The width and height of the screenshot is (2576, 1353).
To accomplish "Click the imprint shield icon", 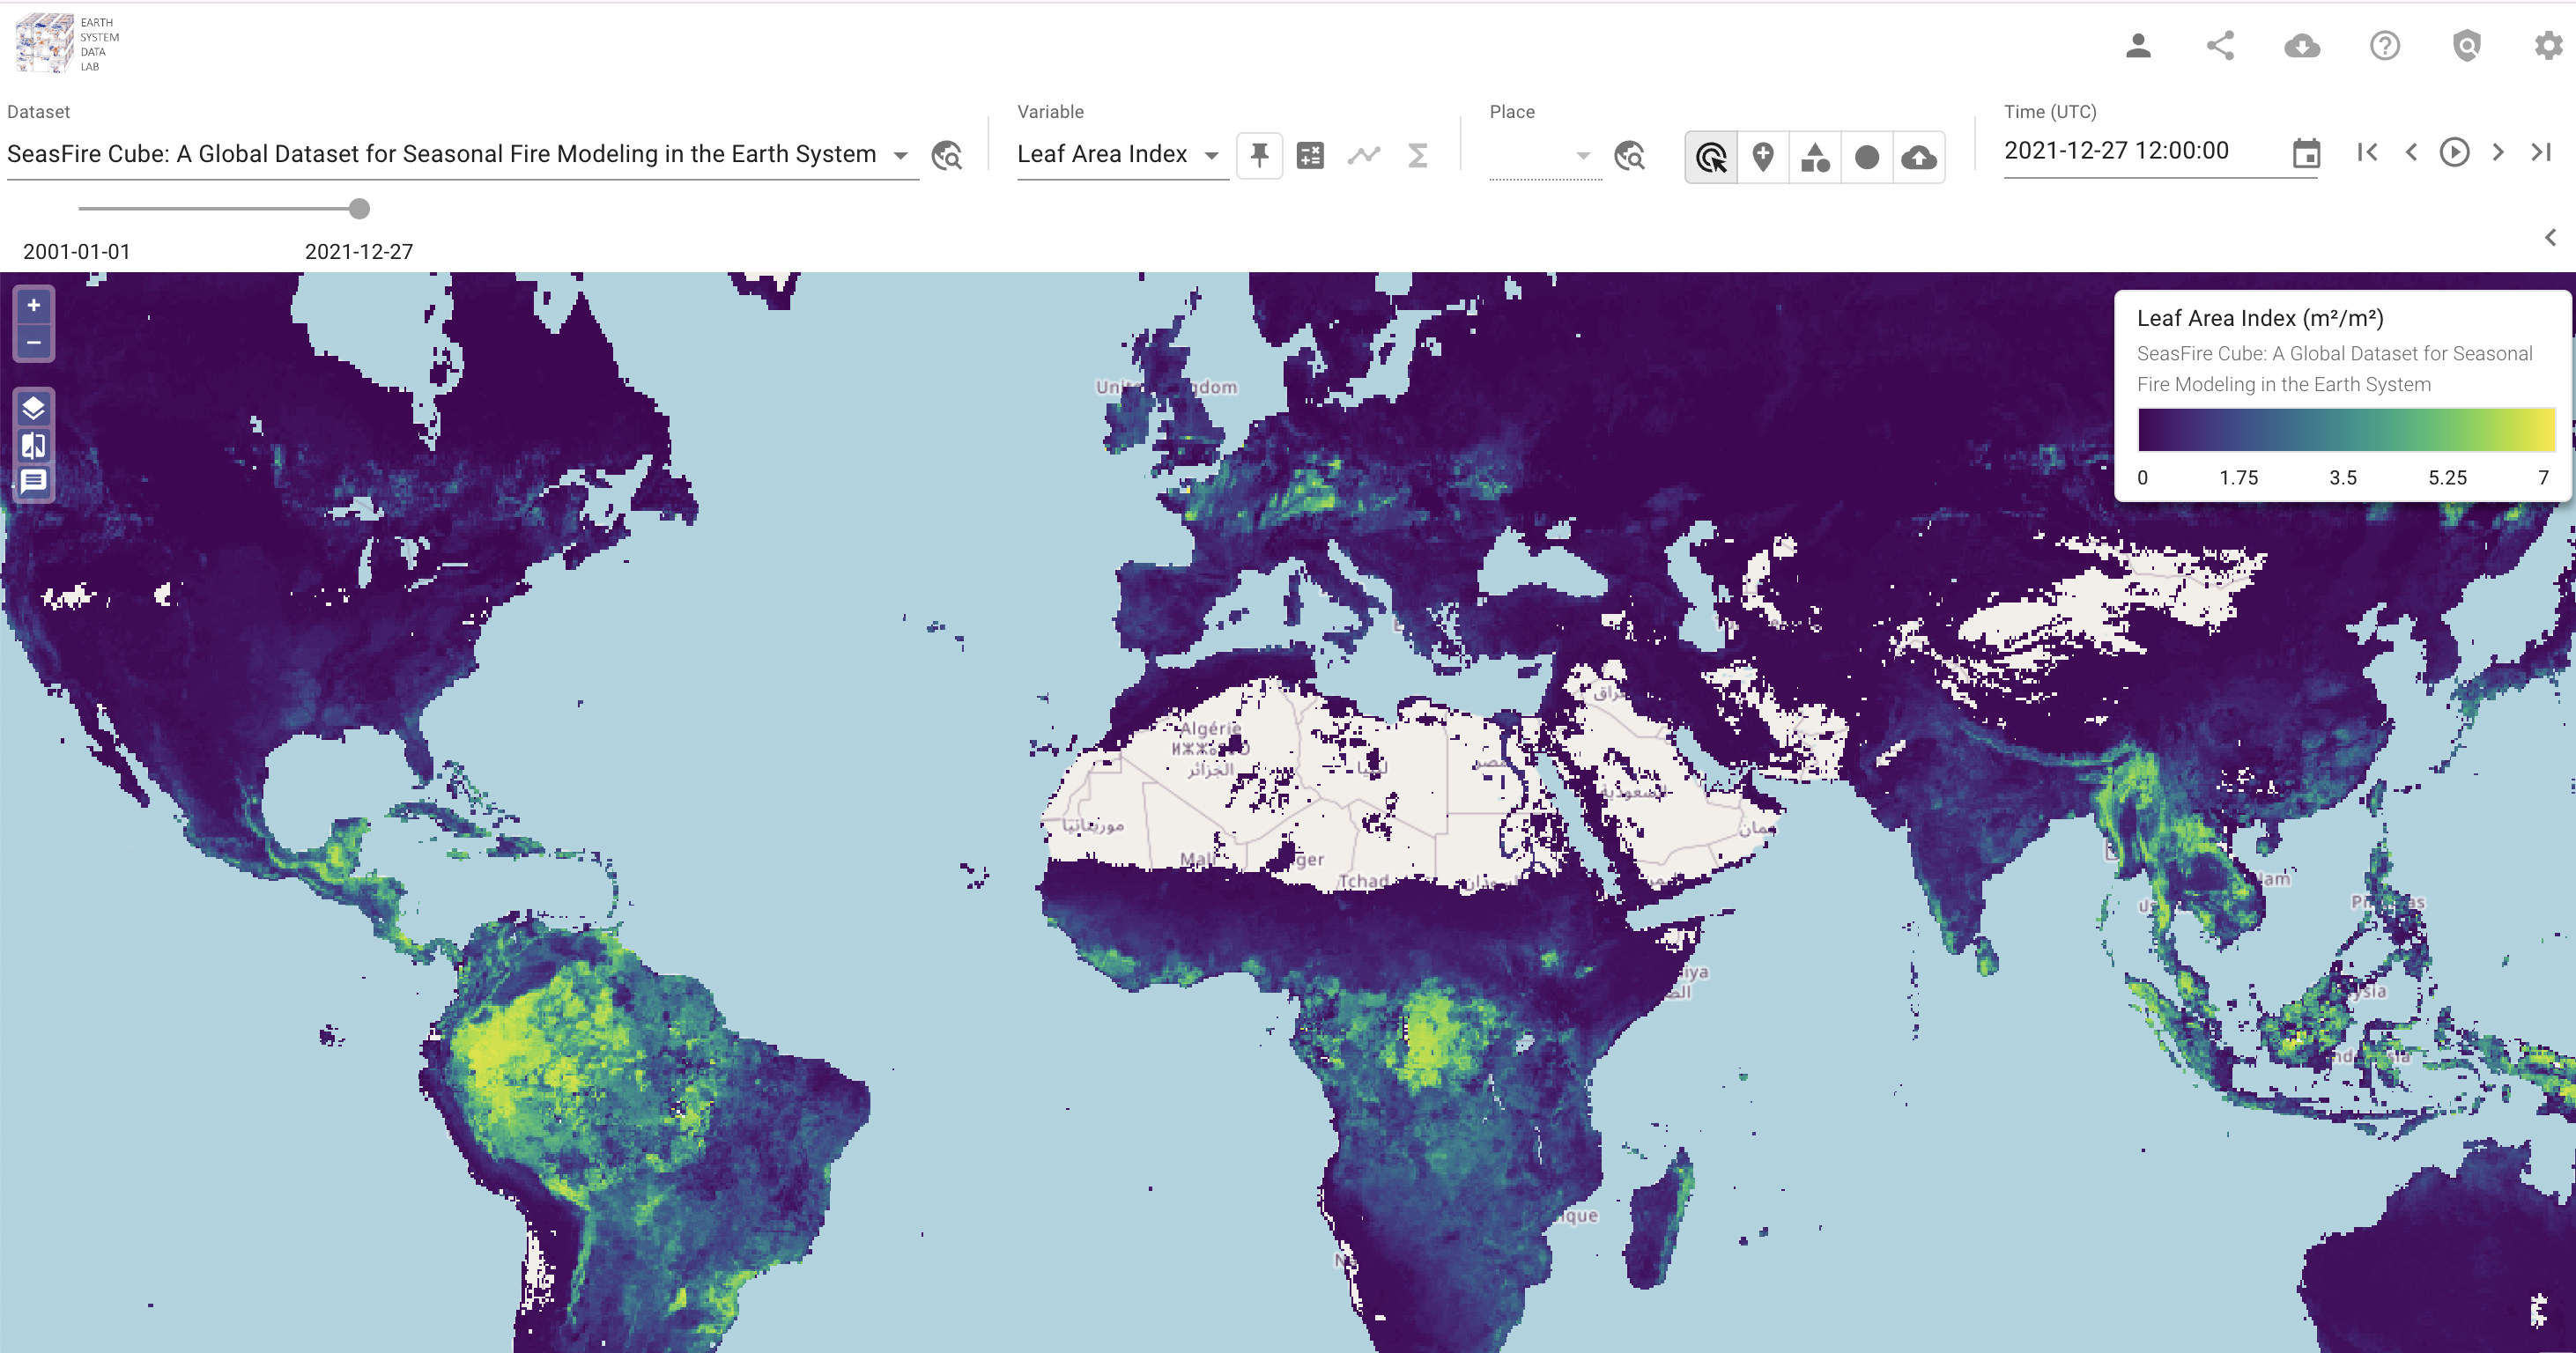I will (2467, 46).
